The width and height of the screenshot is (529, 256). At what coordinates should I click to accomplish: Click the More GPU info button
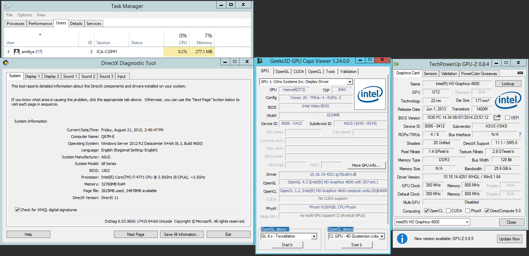pyautogui.click(x=366, y=165)
